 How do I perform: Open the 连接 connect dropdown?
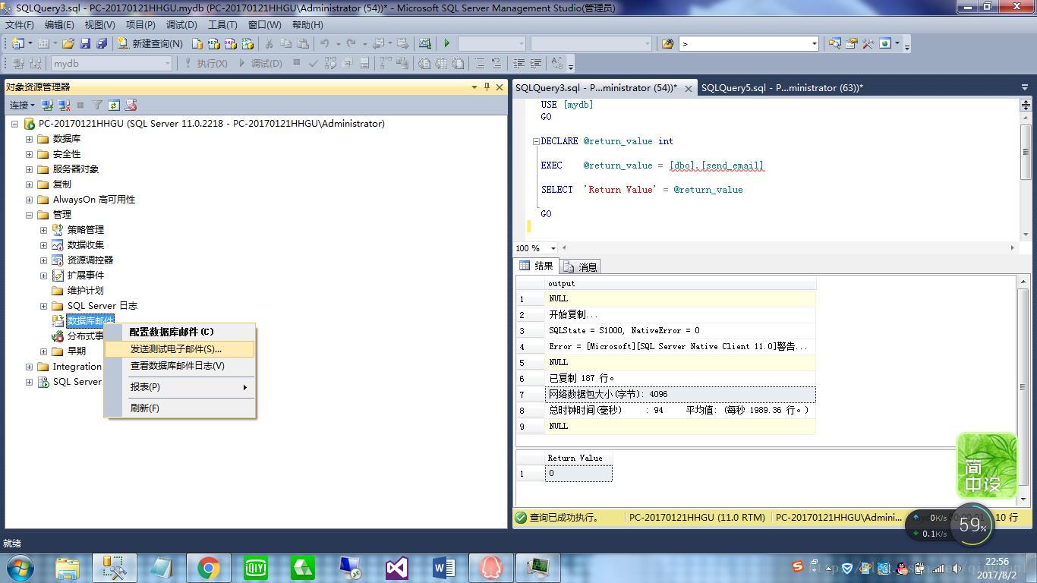22,105
